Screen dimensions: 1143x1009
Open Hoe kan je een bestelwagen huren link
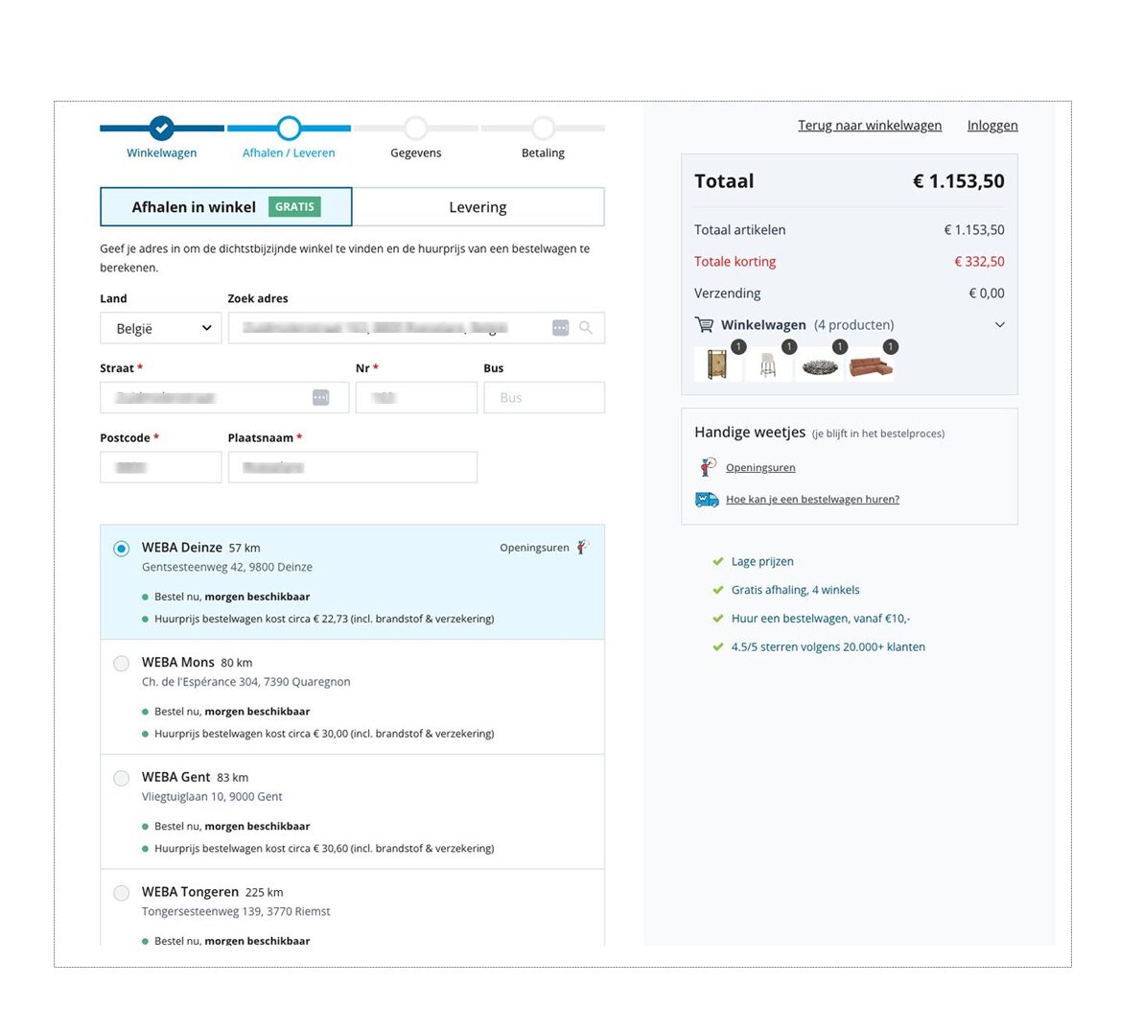click(x=813, y=500)
